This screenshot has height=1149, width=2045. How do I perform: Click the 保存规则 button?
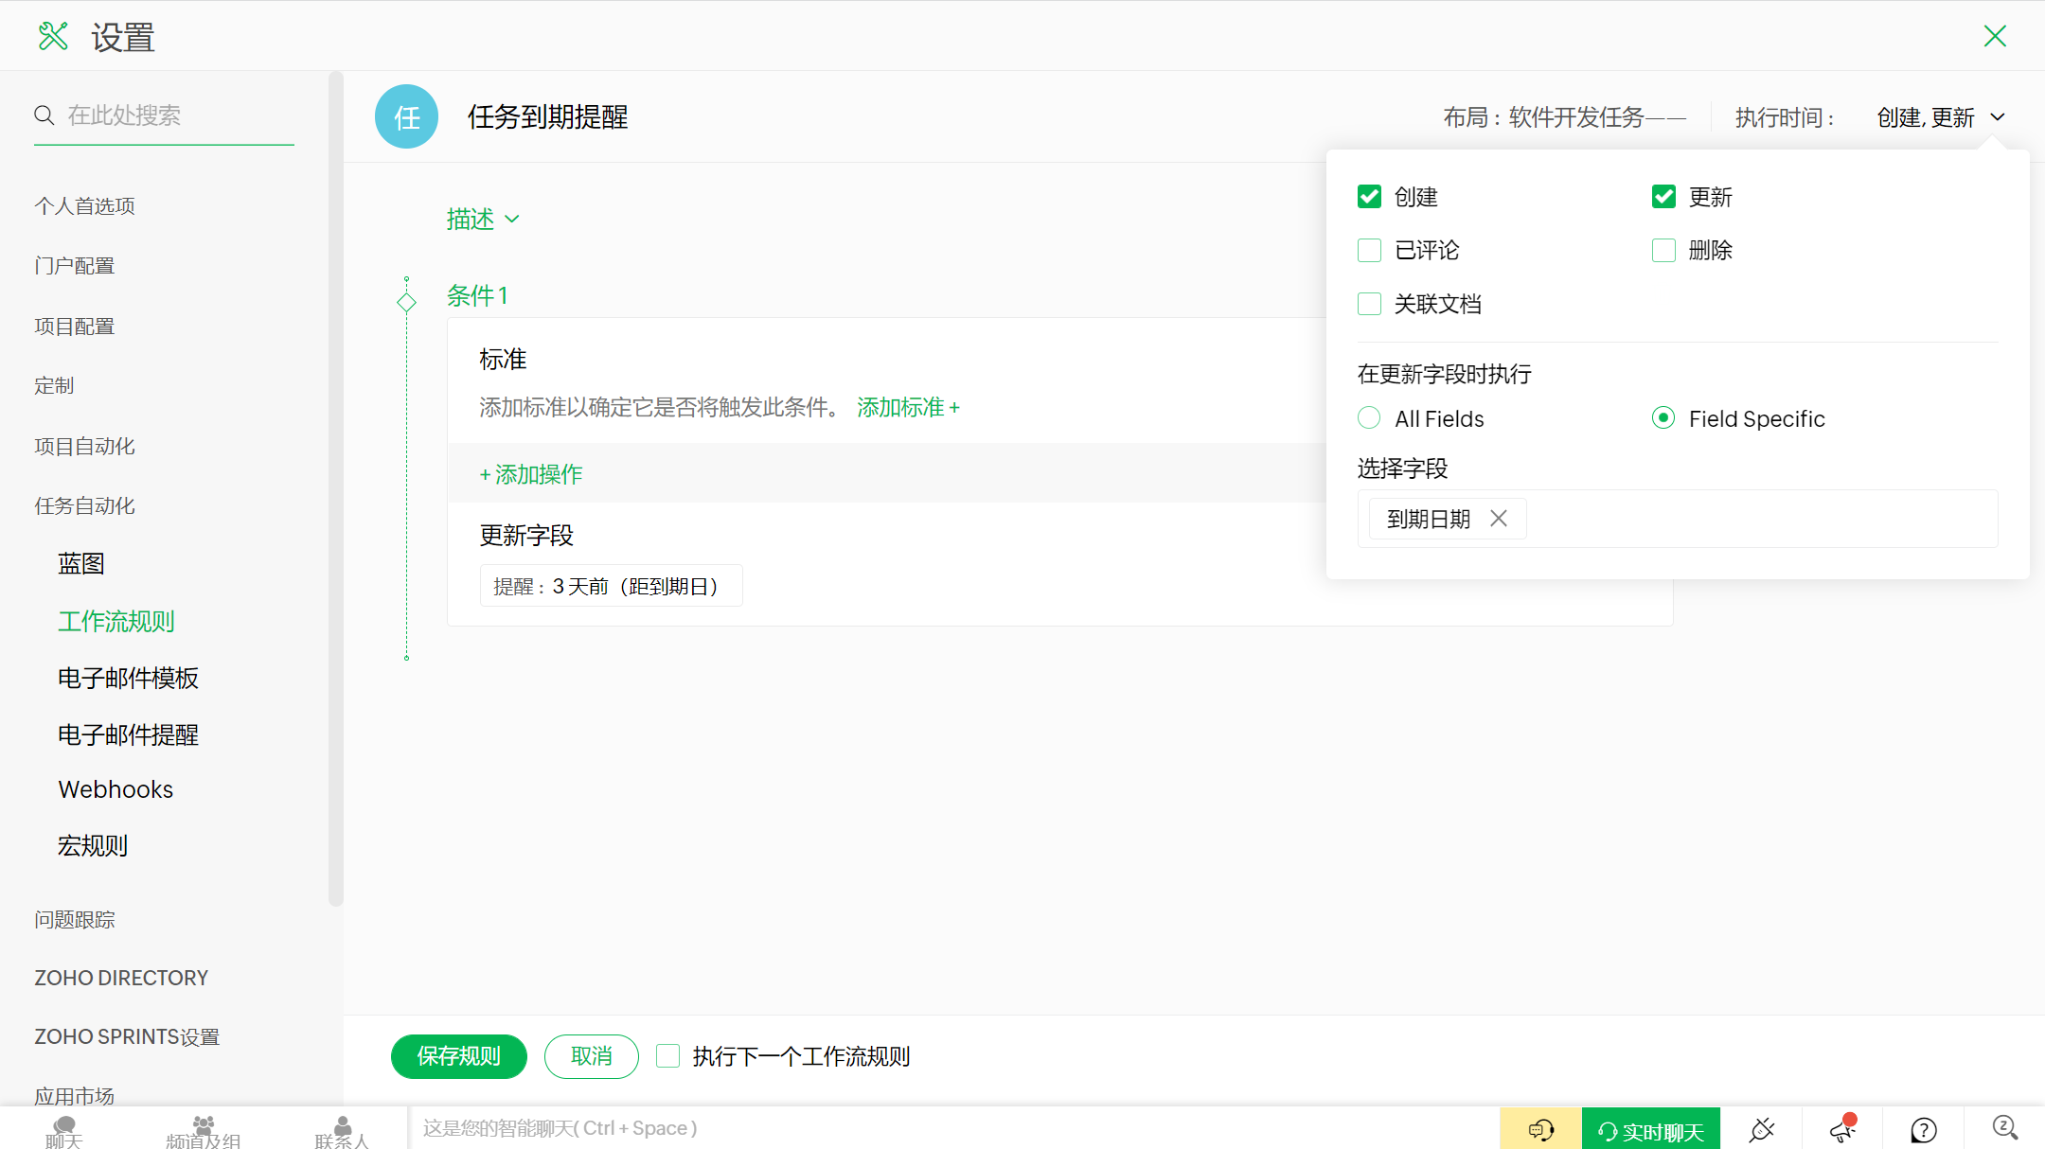[x=458, y=1056]
